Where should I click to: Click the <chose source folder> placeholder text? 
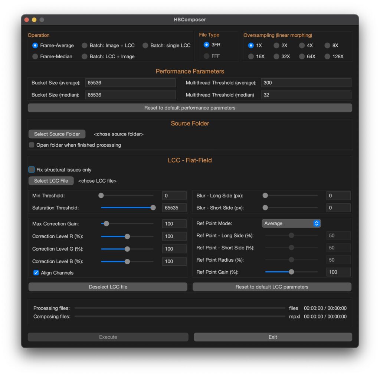(118, 134)
